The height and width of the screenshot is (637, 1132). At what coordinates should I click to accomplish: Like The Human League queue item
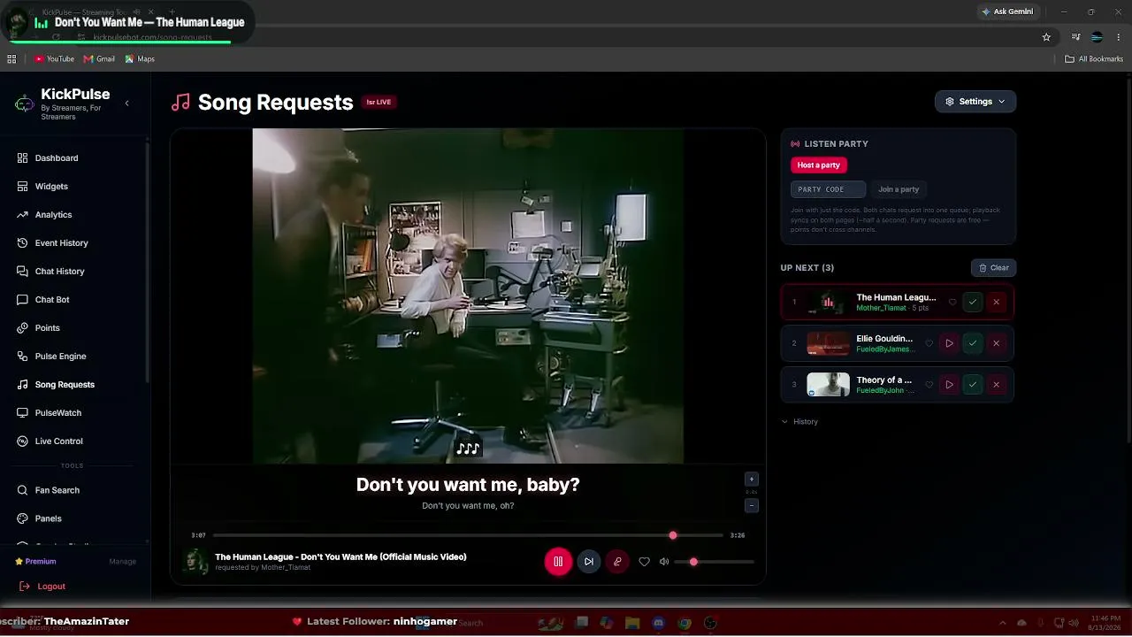tap(952, 303)
